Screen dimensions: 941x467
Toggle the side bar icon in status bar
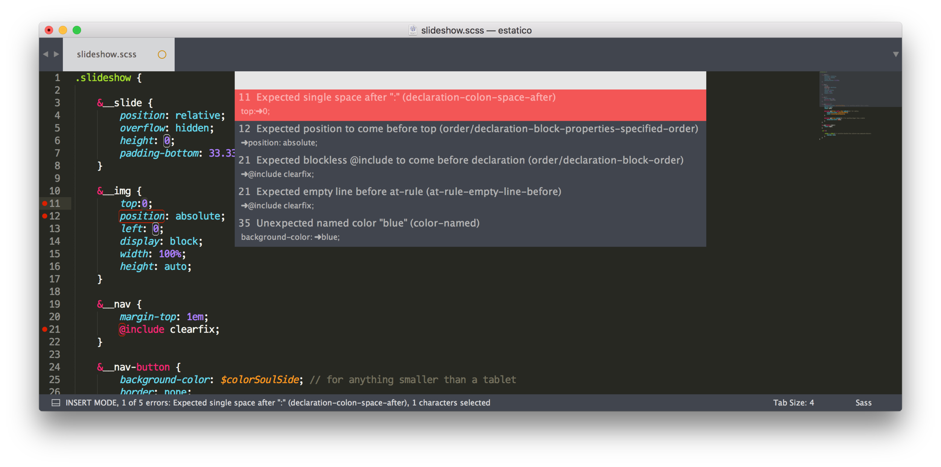[x=56, y=403]
